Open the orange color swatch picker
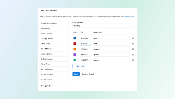 click(x=75, y=49)
